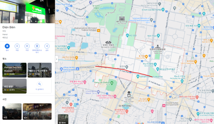Open the Vietnam Fine Arts Museum card
Viewport: 214px width, 124px height.
pyautogui.click(x=14, y=70)
